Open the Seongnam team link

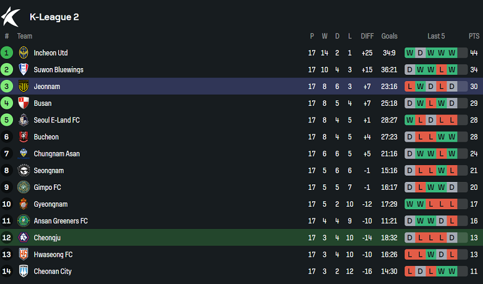[x=48, y=171]
